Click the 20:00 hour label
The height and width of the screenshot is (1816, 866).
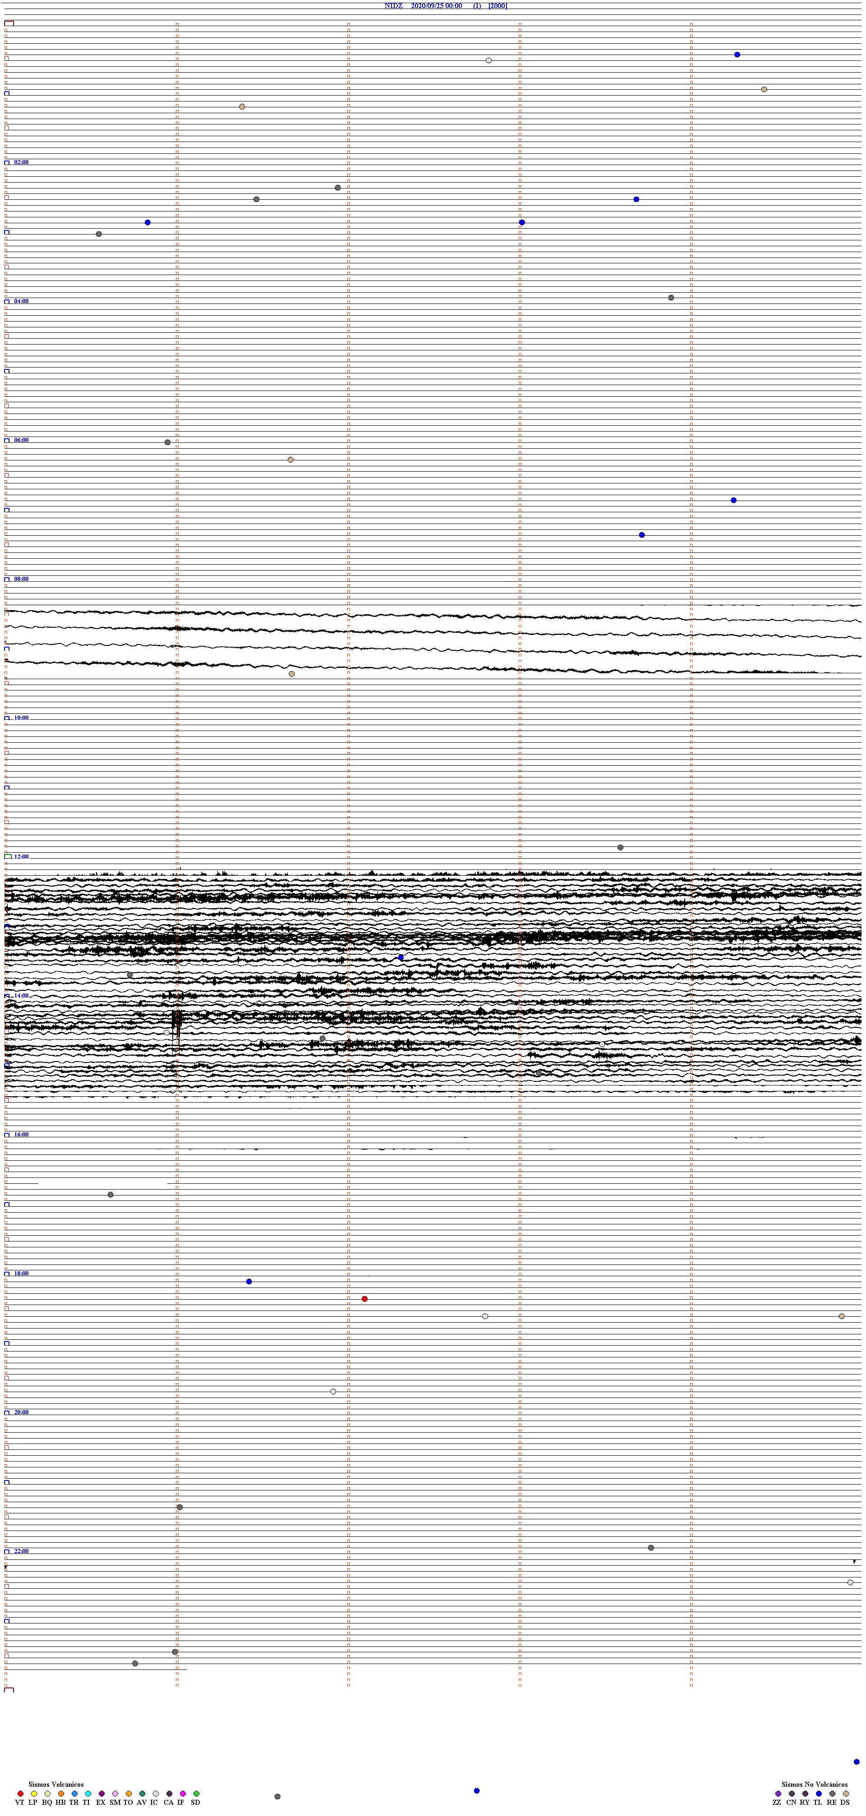coord(21,1412)
